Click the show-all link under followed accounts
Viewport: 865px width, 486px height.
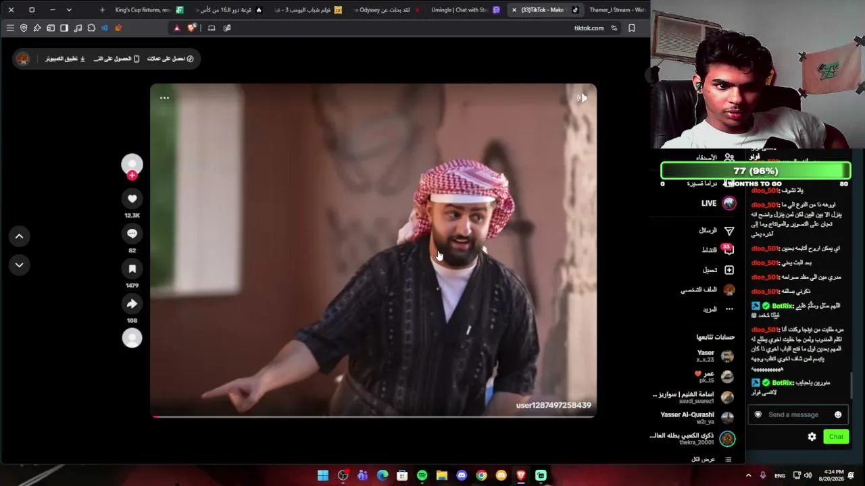click(x=710, y=460)
